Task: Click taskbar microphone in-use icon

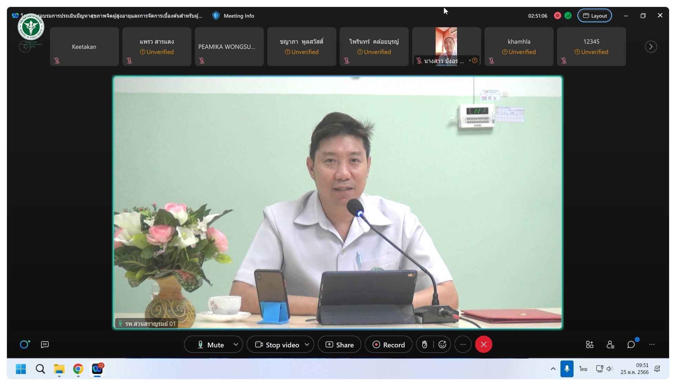Action: [x=567, y=369]
